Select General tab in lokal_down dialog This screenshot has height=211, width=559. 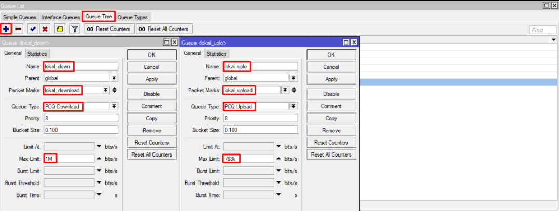13,53
